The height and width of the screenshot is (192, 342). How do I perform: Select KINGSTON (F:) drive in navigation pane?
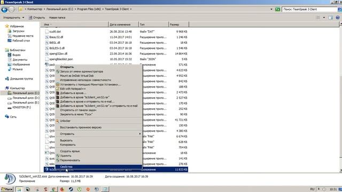(21, 107)
